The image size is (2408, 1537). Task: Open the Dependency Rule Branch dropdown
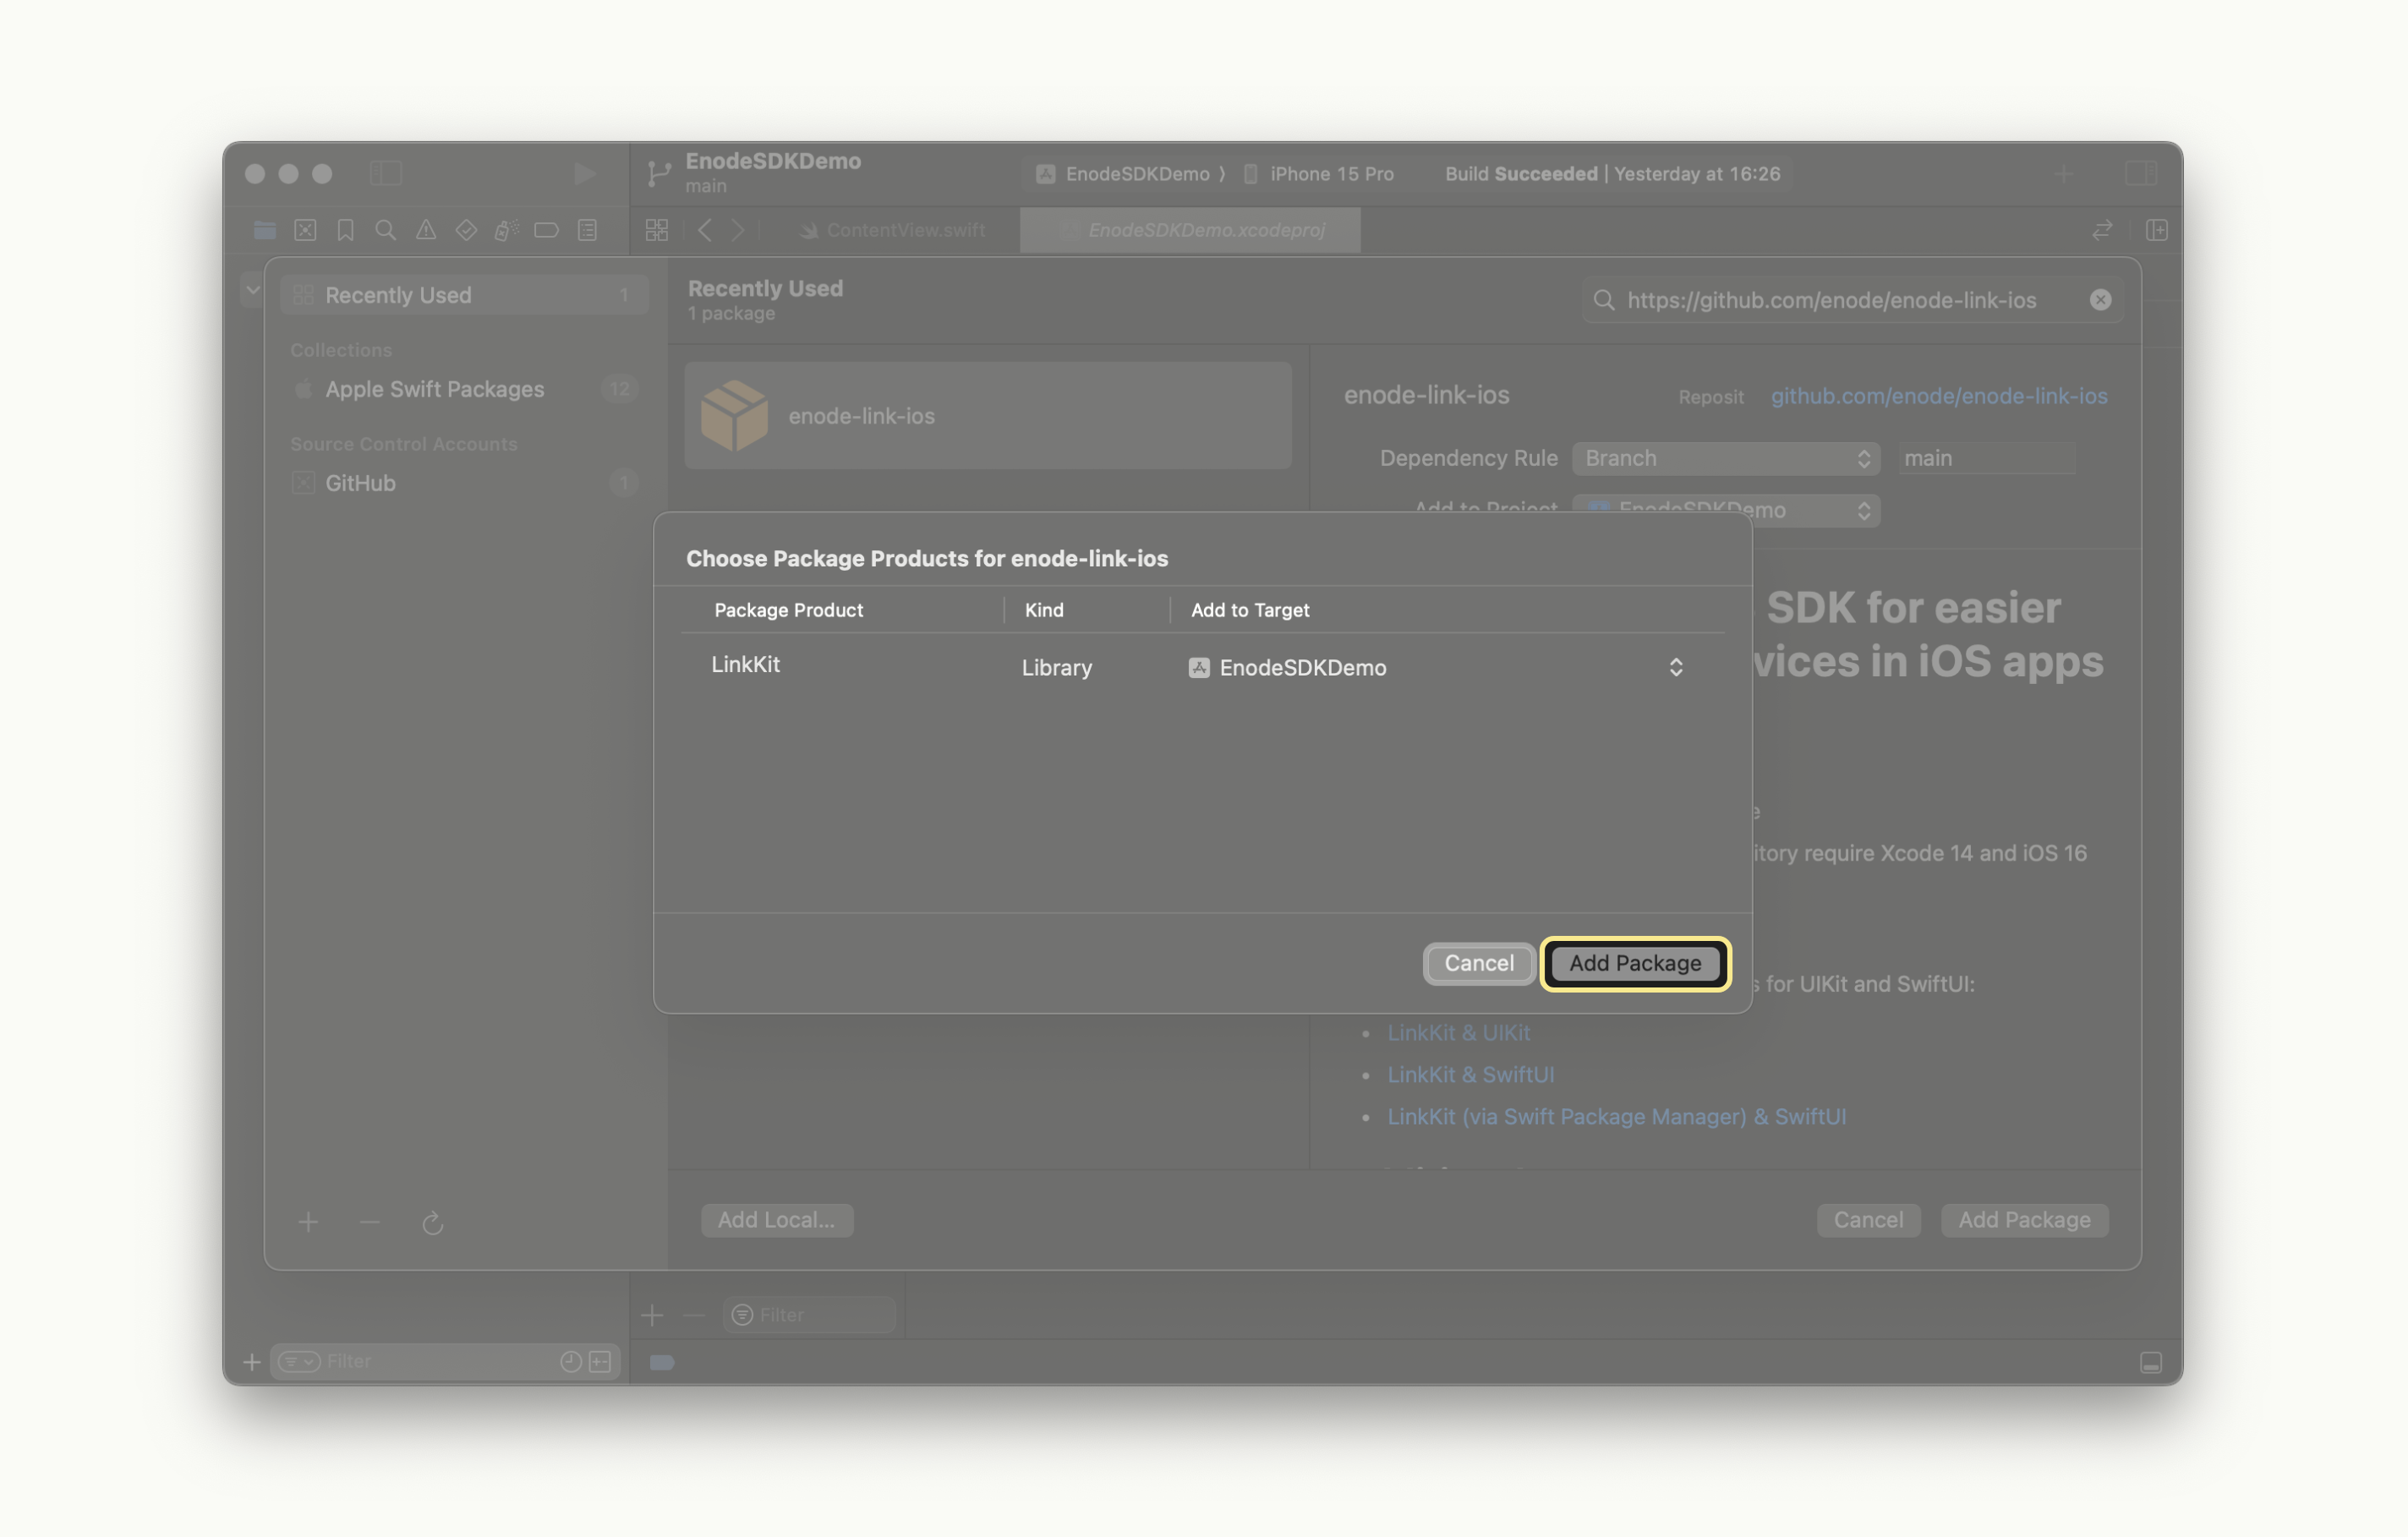(1725, 458)
